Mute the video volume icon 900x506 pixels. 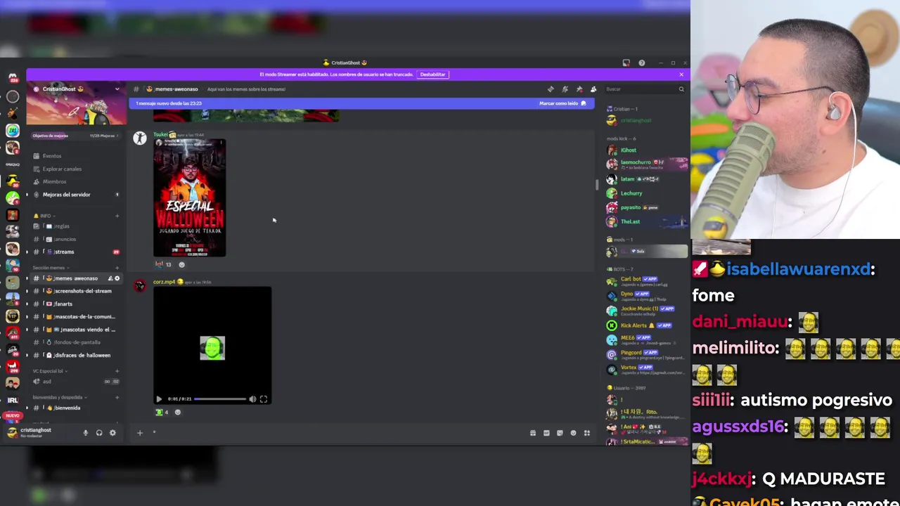coord(252,398)
